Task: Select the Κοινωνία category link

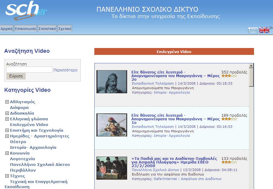Action: tap(20, 153)
